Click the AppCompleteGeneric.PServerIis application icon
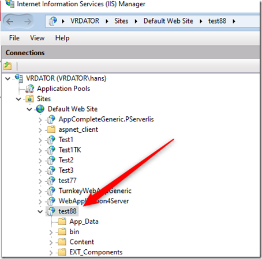 point(51,119)
